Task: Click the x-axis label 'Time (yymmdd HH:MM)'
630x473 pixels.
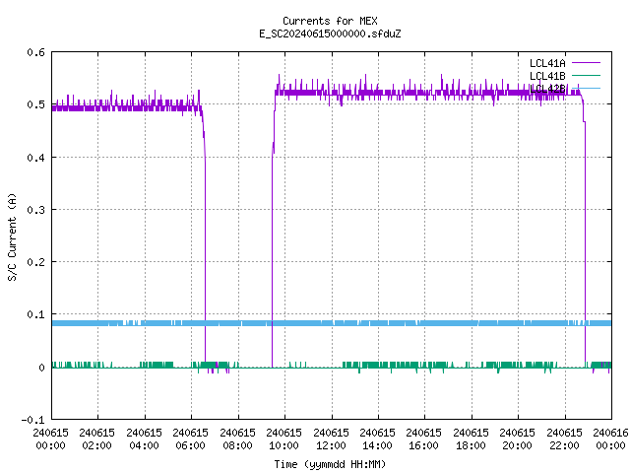Action: (330, 464)
